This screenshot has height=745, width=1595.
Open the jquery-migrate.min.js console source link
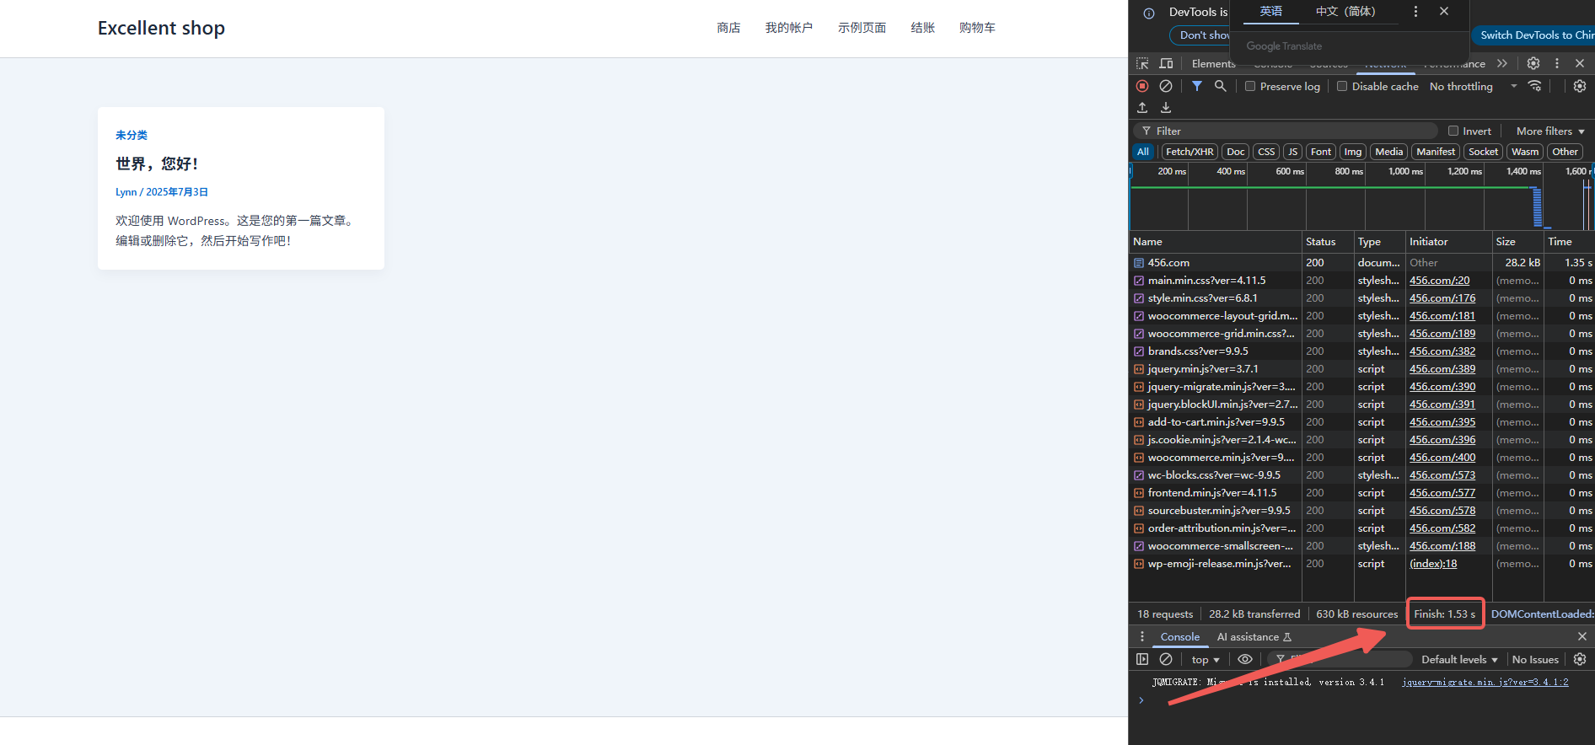[x=1485, y=682]
